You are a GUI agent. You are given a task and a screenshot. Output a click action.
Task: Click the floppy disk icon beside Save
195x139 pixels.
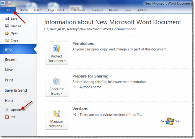coord(7,18)
